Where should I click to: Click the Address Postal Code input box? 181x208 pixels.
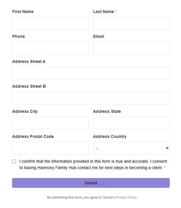50,148
